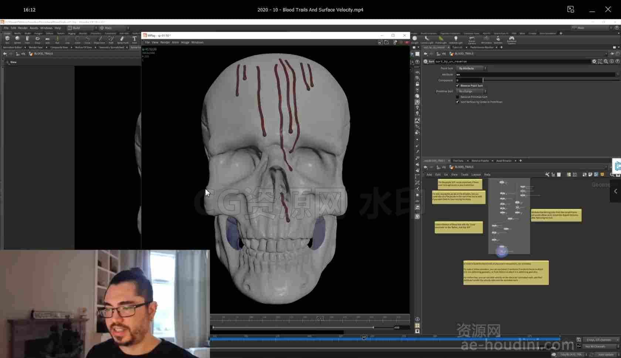Click the MPlay frame range slider
Screen dimensions: 621x358
point(294,327)
